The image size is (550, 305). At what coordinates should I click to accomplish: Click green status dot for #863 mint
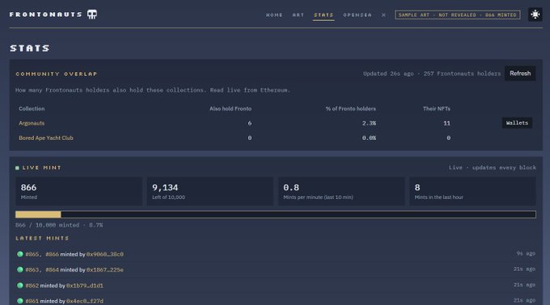(20, 269)
